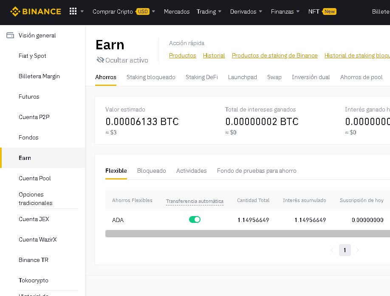The image size is (390, 296).
Task: Open Visión general in sidebar
Action: [37, 35]
